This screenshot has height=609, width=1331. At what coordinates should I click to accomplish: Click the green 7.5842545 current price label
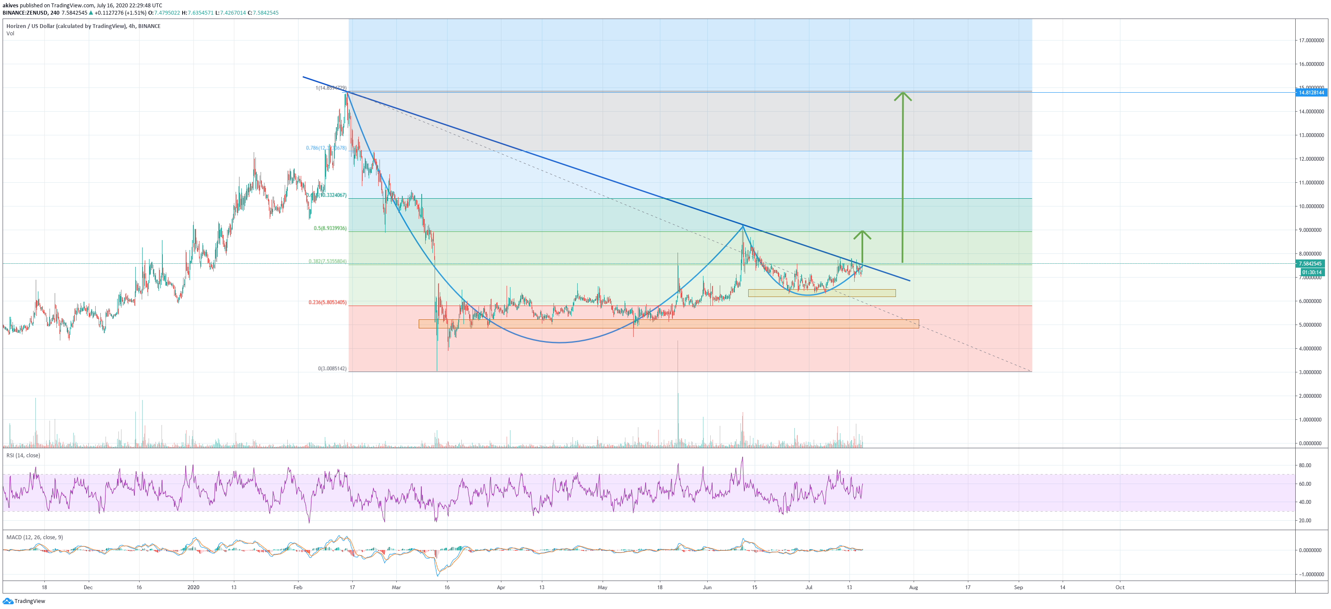click(1311, 264)
